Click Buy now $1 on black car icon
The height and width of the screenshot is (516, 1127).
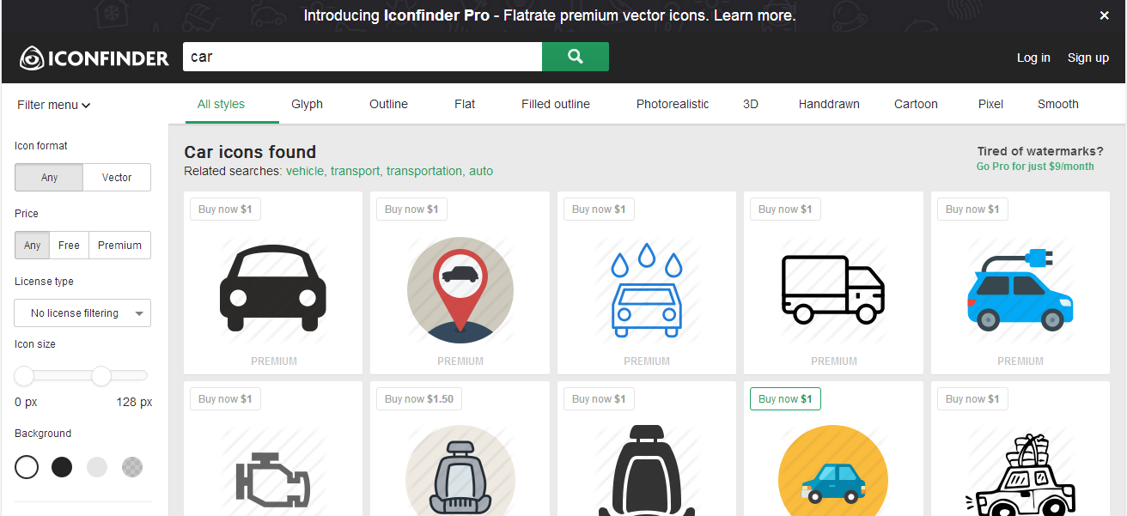coord(225,209)
